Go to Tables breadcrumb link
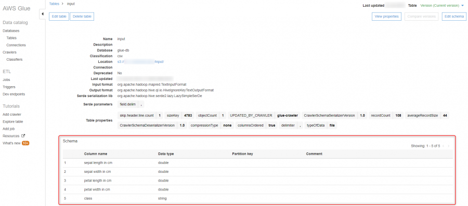The width and height of the screenshot is (468, 206). (54, 4)
